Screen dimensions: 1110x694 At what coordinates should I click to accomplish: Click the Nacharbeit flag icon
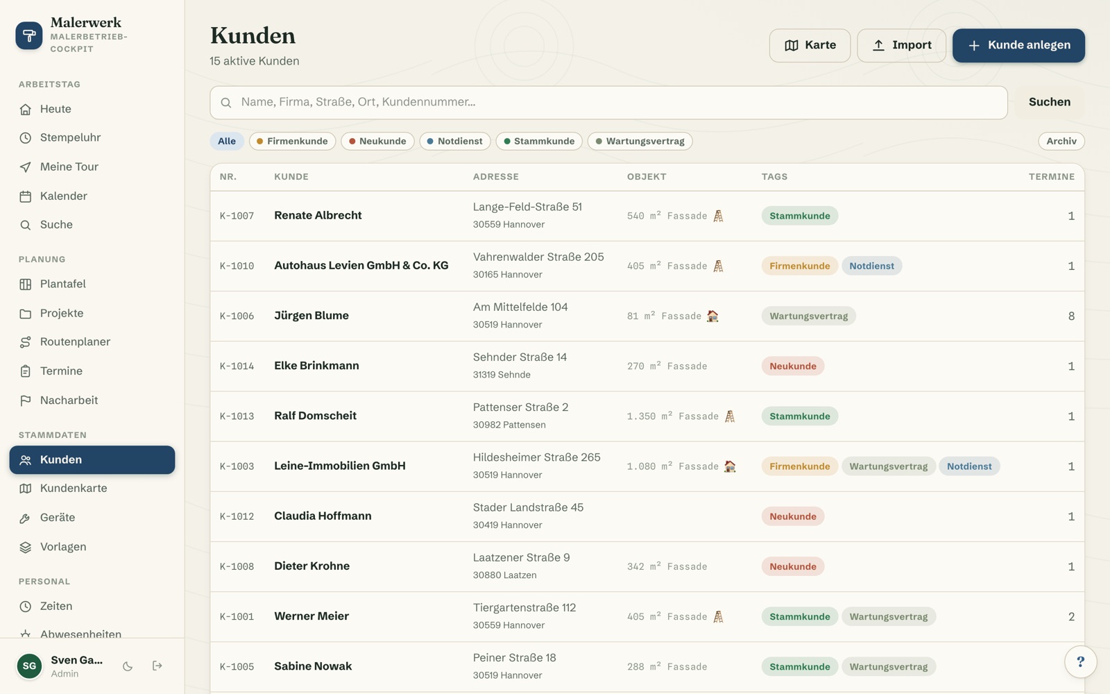pos(26,400)
